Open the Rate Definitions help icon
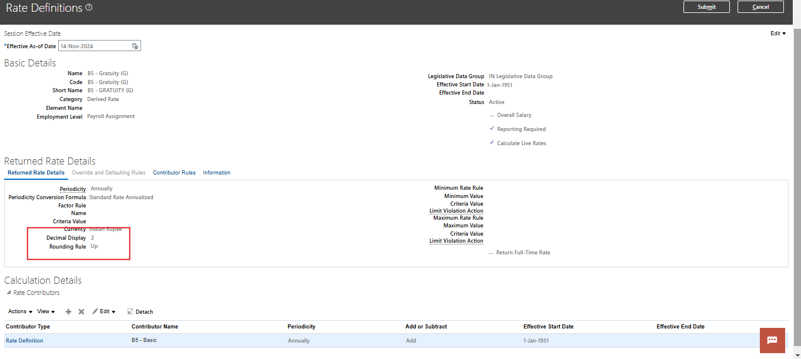 (89, 8)
